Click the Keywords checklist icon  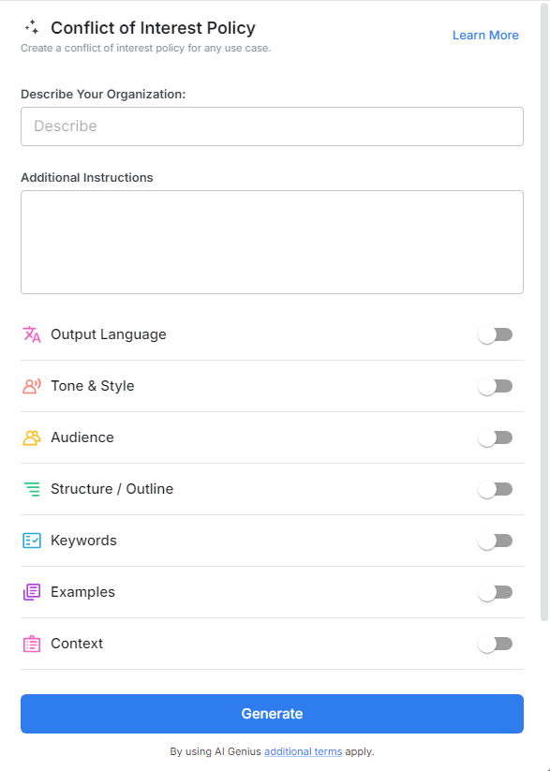[30, 541]
